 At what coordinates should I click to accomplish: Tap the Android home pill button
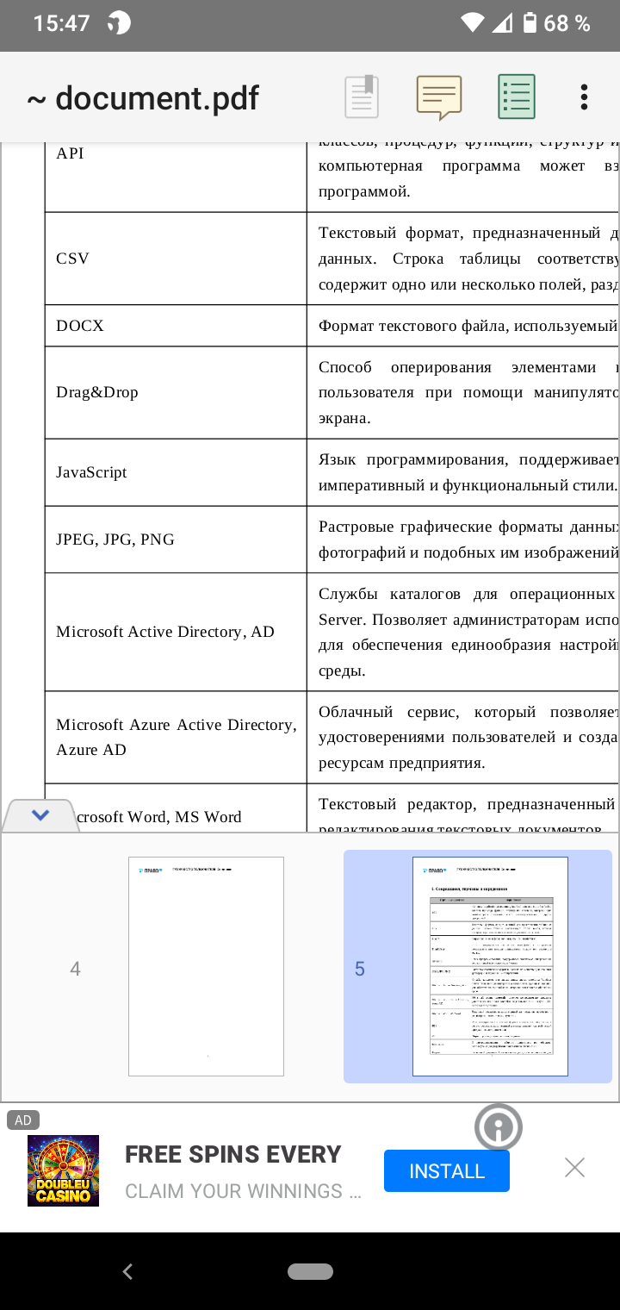310,1271
